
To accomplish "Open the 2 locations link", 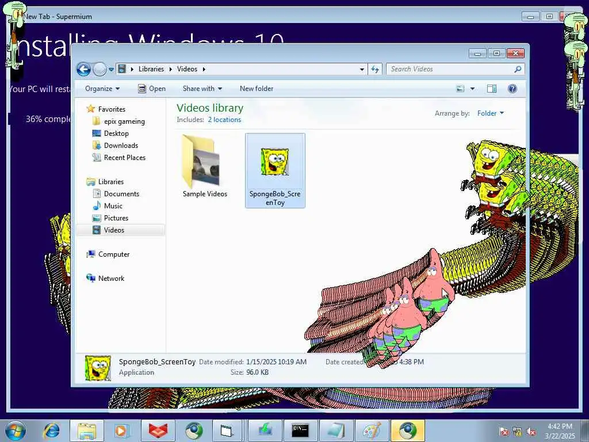I will pyautogui.click(x=225, y=120).
